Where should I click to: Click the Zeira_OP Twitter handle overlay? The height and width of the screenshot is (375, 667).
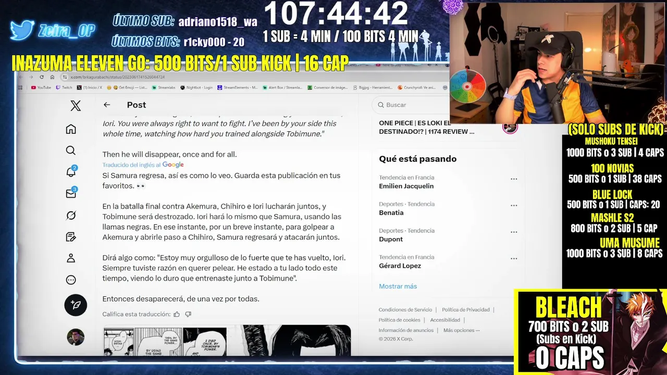(x=66, y=31)
